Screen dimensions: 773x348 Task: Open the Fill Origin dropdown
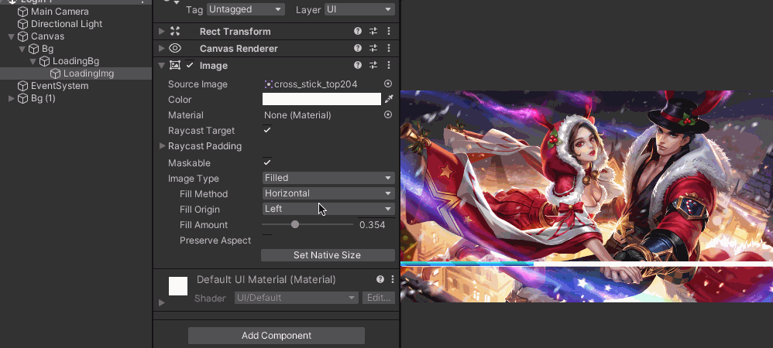point(328,209)
